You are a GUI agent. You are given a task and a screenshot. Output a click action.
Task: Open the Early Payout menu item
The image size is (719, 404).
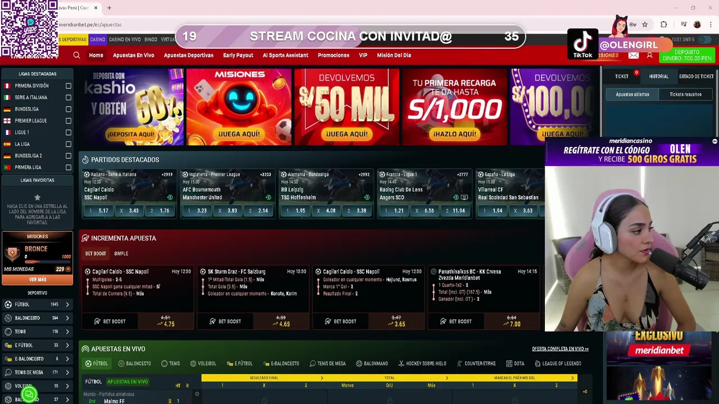pyautogui.click(x=238, y=55)
